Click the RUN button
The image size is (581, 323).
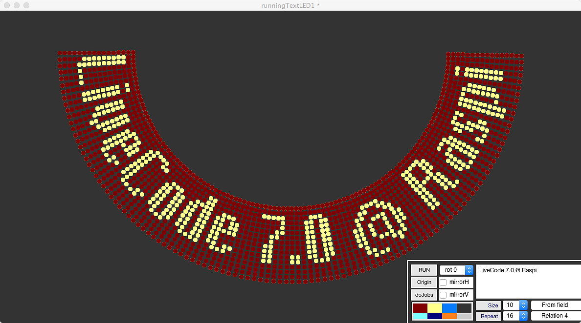424,270
